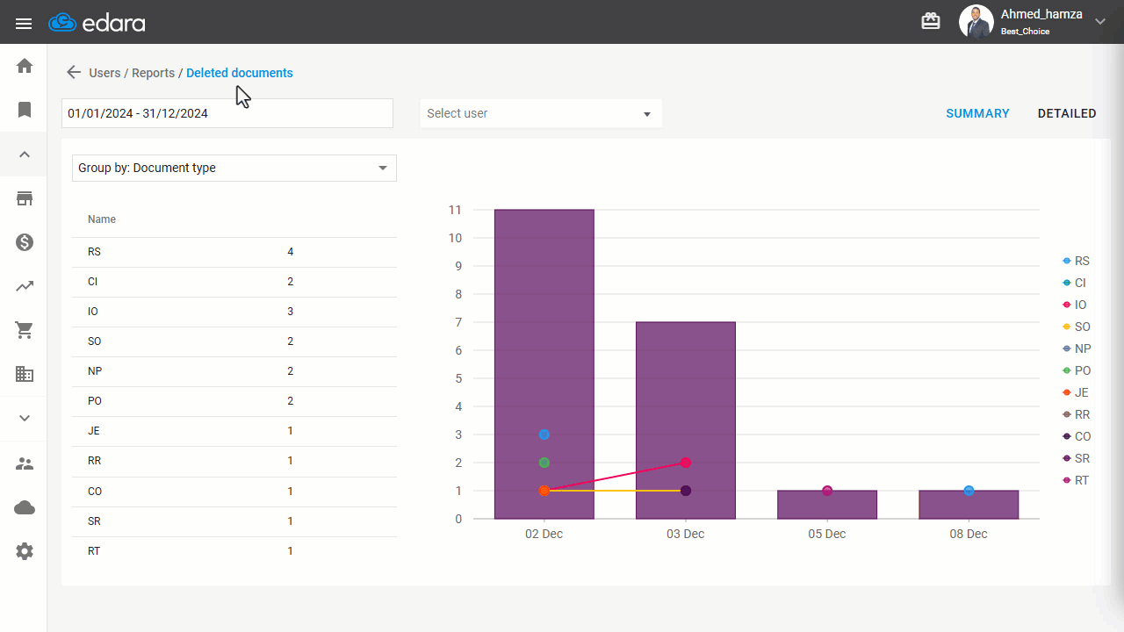Go to Home in the sidebar

[x=25, y=66]
